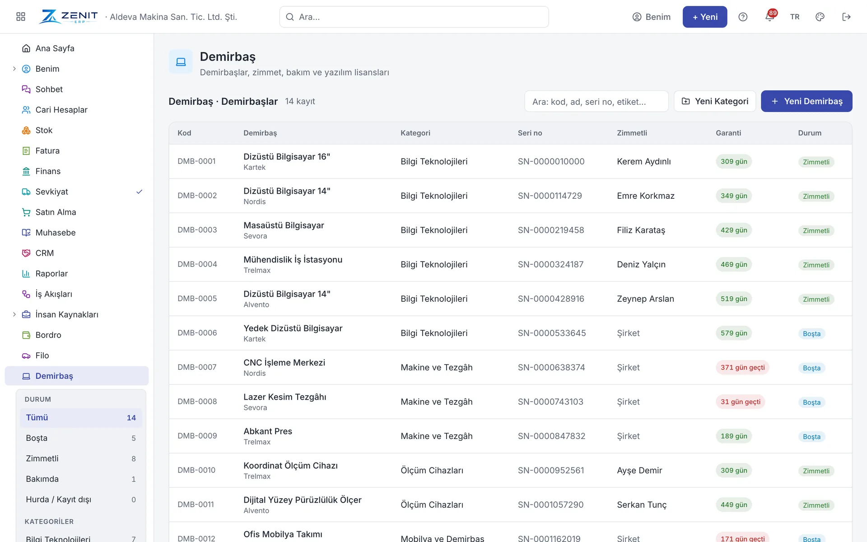Click the logout icon in header

pyautogui.click(x=846, y=17)
